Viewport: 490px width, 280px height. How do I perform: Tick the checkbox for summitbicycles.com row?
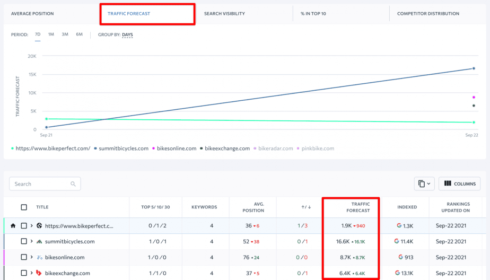[x=24, y=241]
